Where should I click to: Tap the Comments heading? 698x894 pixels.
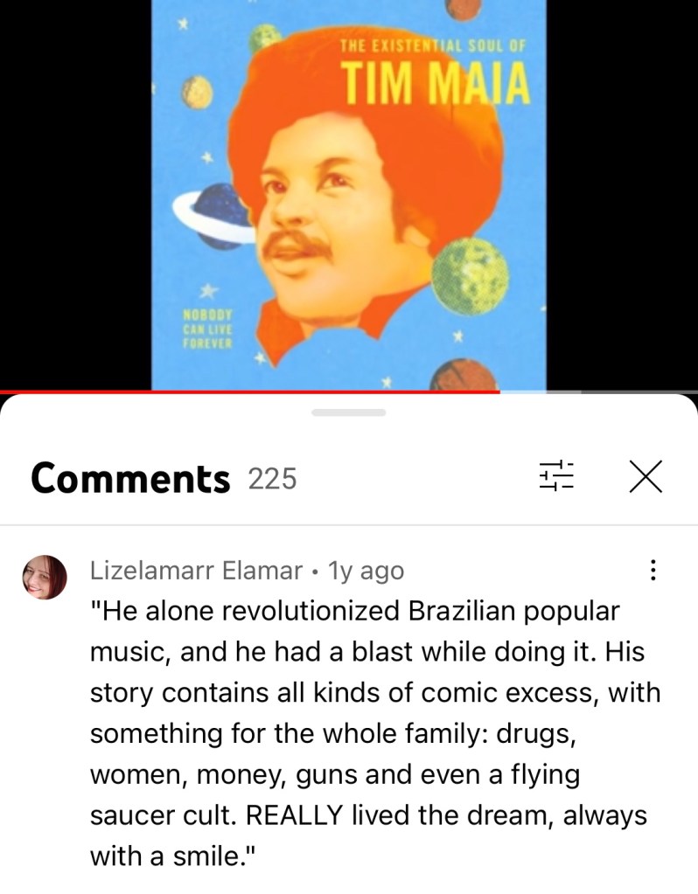point(130,478)
